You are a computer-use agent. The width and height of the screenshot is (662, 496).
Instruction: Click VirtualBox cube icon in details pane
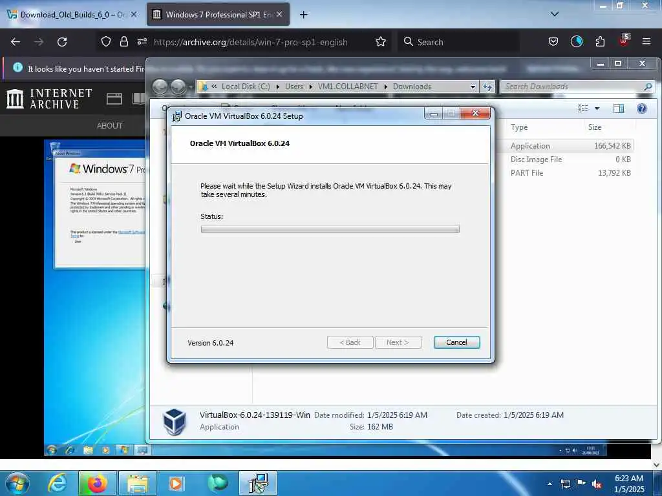click(x=175, y=421)
